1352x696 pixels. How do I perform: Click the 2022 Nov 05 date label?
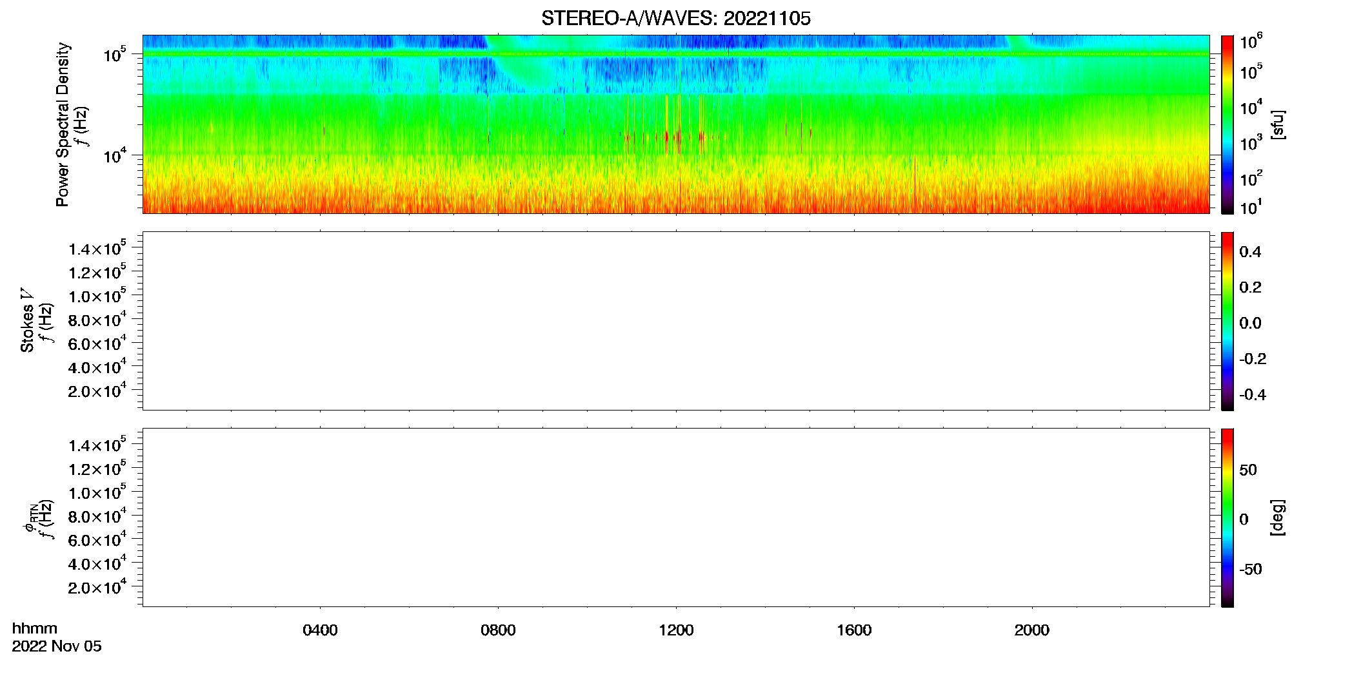(57, 646)
